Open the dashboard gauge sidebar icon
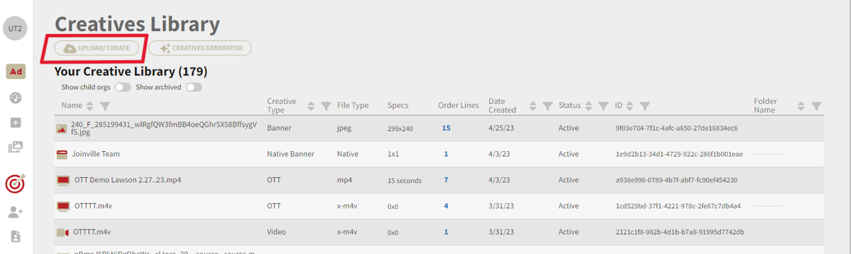 click(16, 98)
